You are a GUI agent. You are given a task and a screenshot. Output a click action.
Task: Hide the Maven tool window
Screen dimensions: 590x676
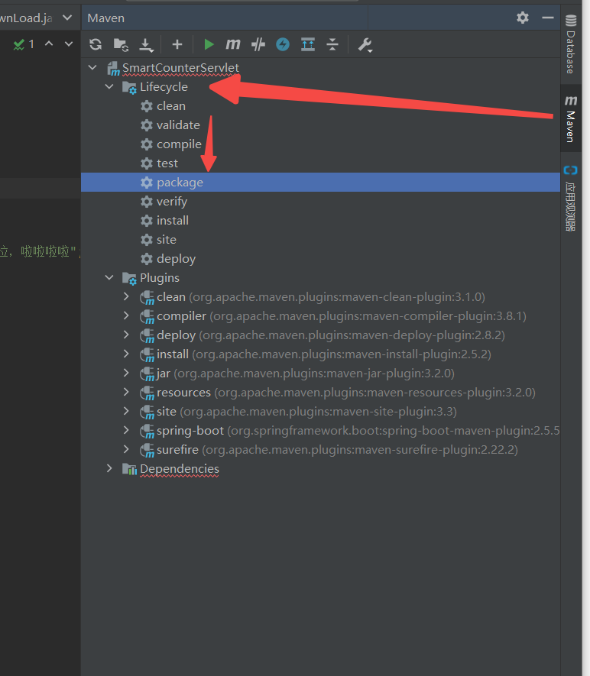(548, 18)
